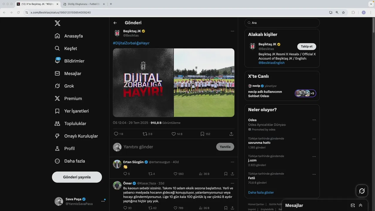Click Gönderi yayınla button

point(77,177)
